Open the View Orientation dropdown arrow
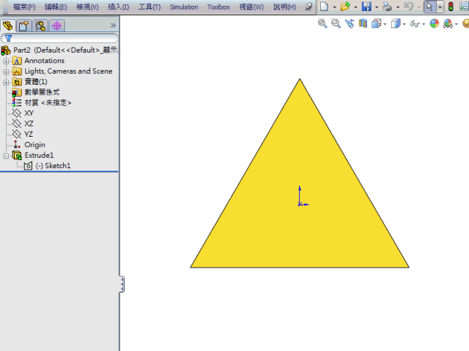Viewport: 469px width, 351px height. click(x=385, y=24)
